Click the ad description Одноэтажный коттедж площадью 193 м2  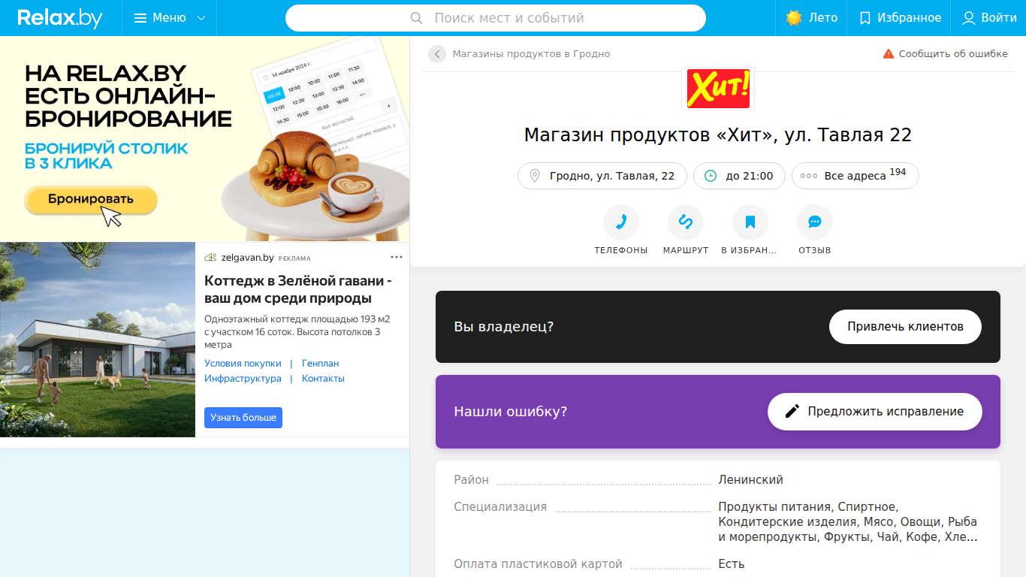[297, 331]
